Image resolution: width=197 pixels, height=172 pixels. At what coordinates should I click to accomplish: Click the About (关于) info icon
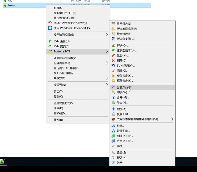[x=113, y=163]
